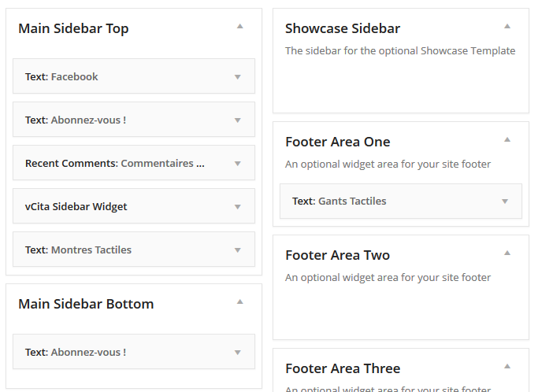Click the Footer Area Two heading
Image resolution: width=538 pixels, height=392 pixels.
point(337,255)
